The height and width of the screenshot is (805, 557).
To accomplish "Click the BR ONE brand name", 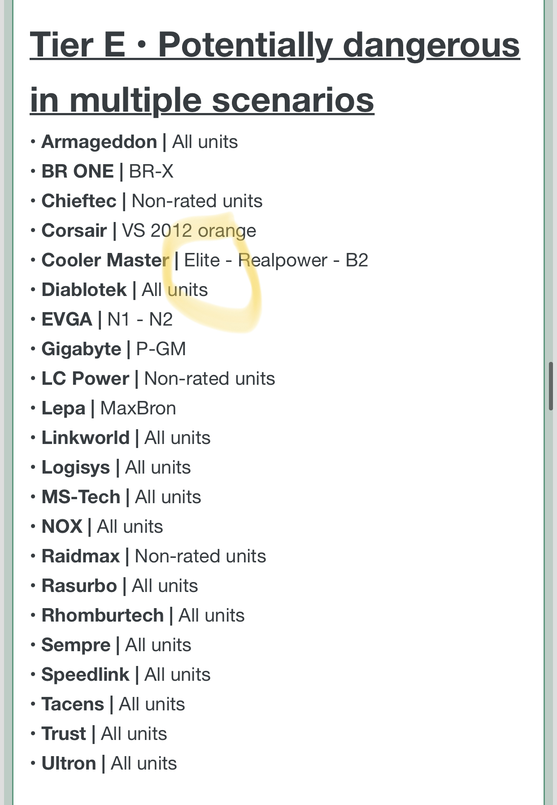I will 77,172.
